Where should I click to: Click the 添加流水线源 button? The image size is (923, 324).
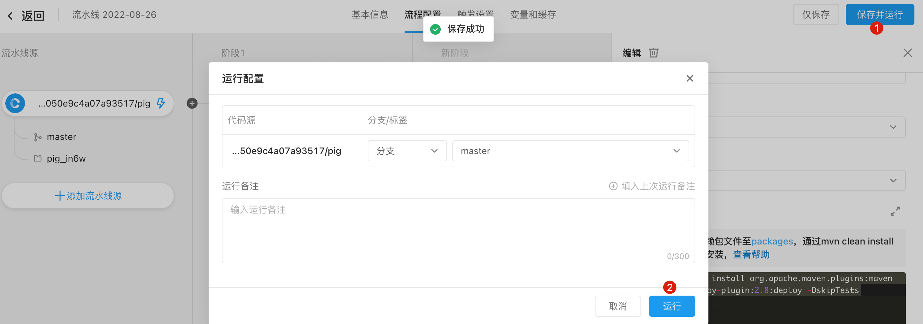click(x=88, y=196)
